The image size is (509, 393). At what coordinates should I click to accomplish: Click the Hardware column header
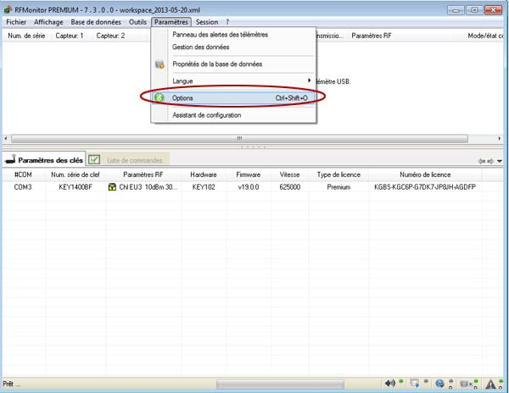click(204, 174)
